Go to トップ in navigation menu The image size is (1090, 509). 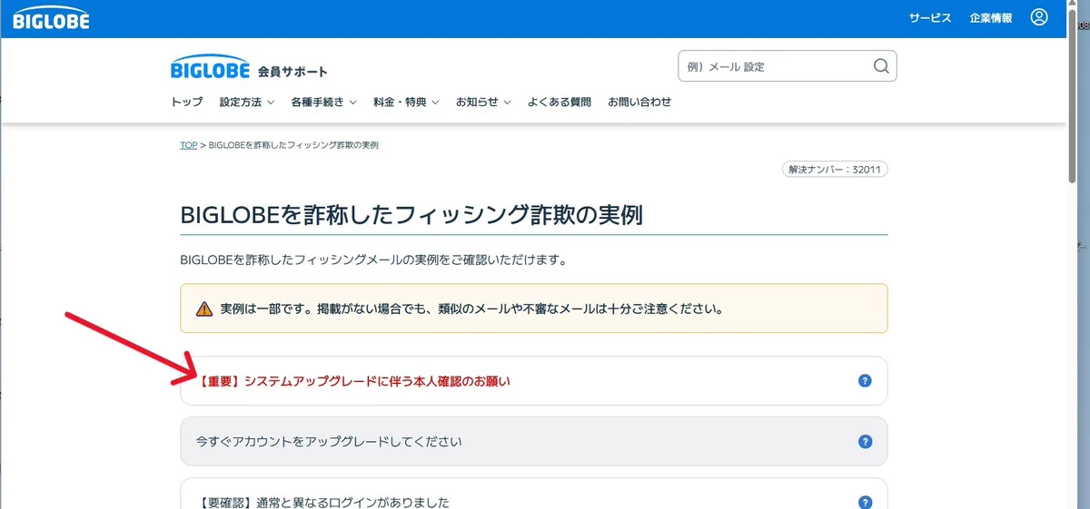pyautogui.click(x=187, y=103)
